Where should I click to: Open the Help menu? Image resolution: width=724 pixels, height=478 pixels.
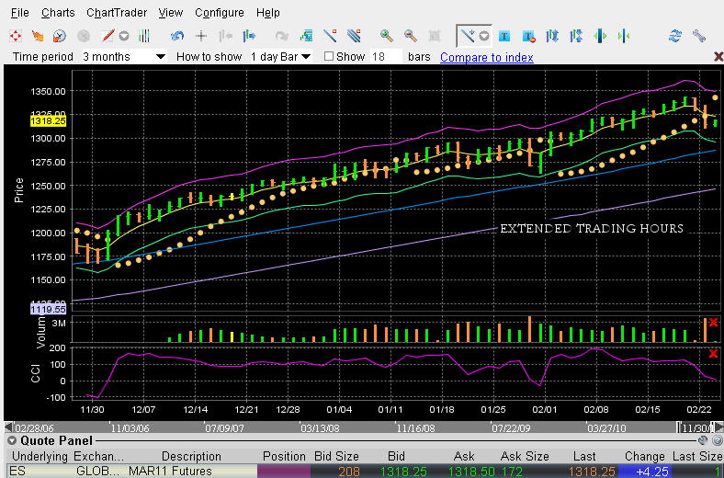(268, 13)
